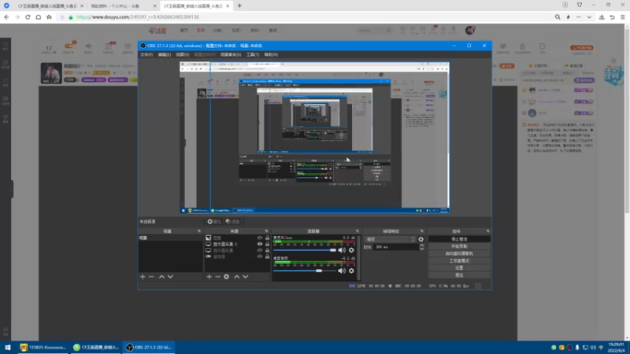Viewport: 630px width, 354px height.
Task: Pop out the Scenes dock via header icon
Action: (199, 231)
